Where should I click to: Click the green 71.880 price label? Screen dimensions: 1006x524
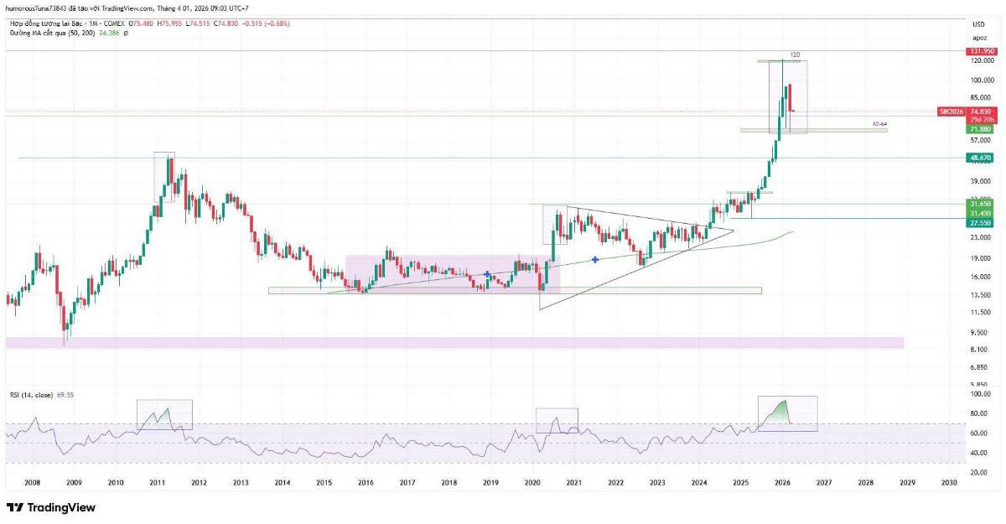[981, 129]
